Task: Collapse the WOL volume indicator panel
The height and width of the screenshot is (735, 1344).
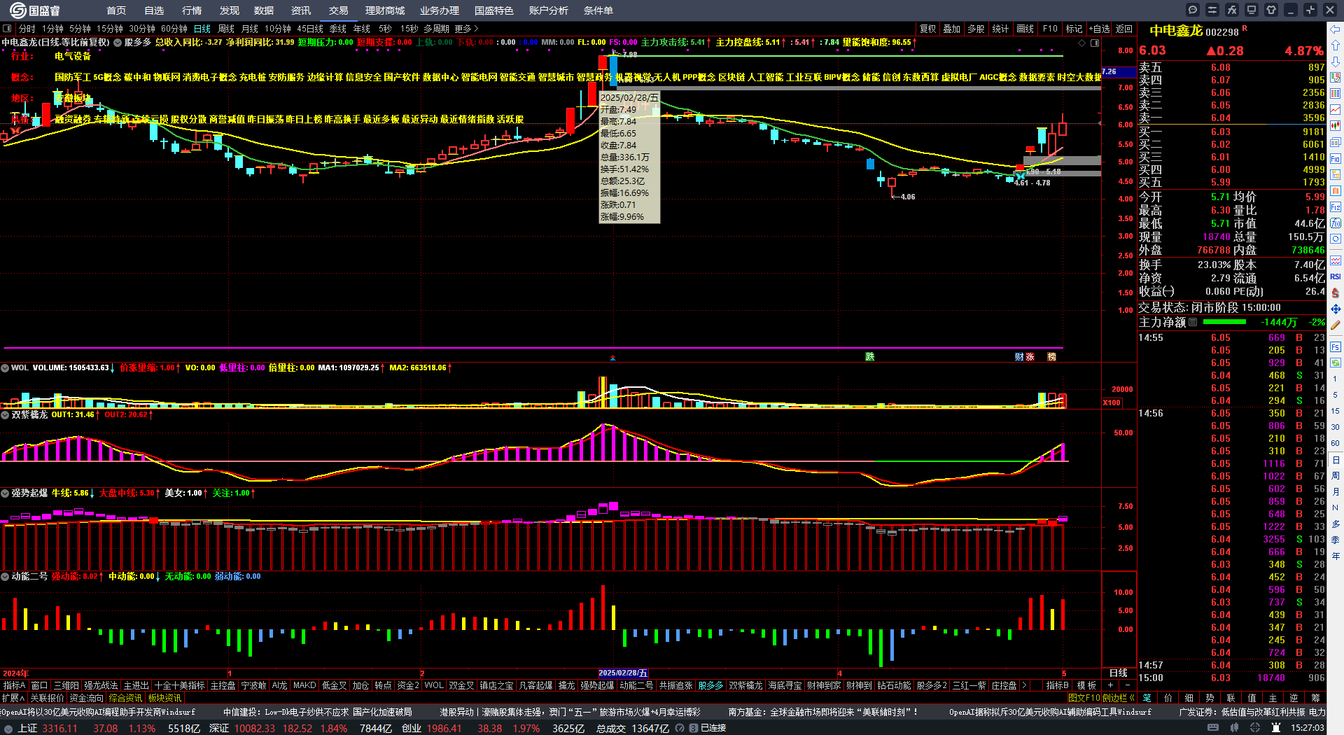Action: pos(5,367)
